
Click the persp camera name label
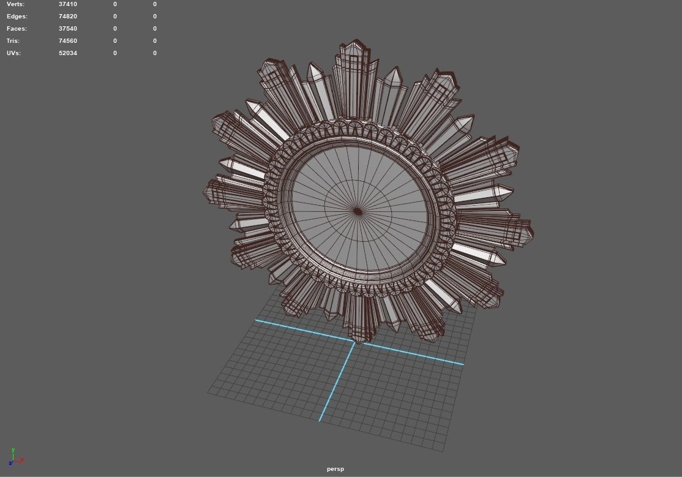(x=335, y=468)
